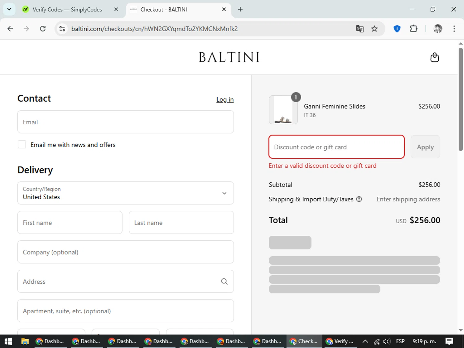The width and height of the screenshot is (464, 348).
Task: Click the Company (optional) field
Action: (x=126, y=252)
